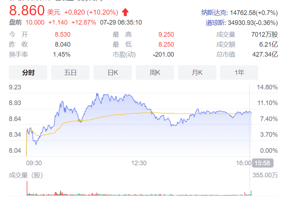This screenshot has height=198, width=285.
Task: Click the 总市值 value 427.34亿
Action: tap(264, 54)
